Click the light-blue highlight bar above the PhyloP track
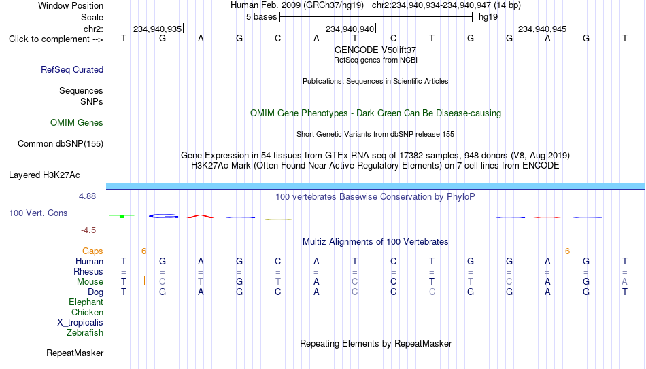646x369 pixels. (x=375, y=186)
